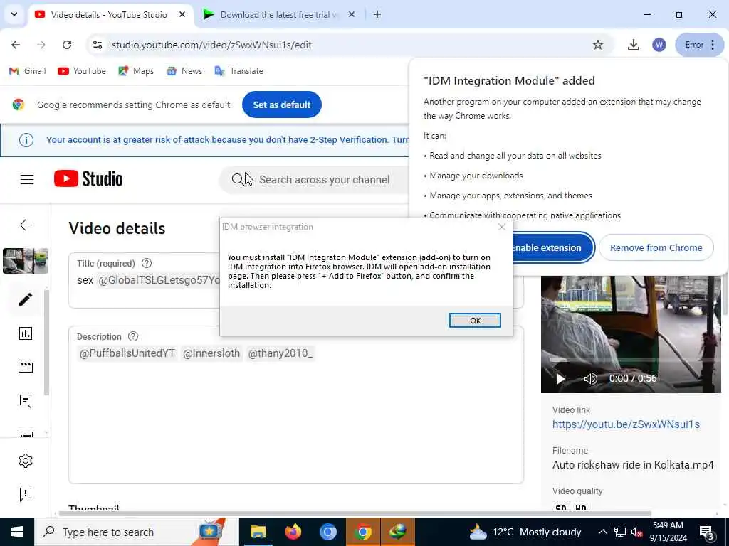729x546 pixels.
Task: Open the Translate bookmark
Action: [239, 71]
